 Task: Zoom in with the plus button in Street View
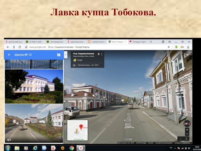(x=187, y=130)
